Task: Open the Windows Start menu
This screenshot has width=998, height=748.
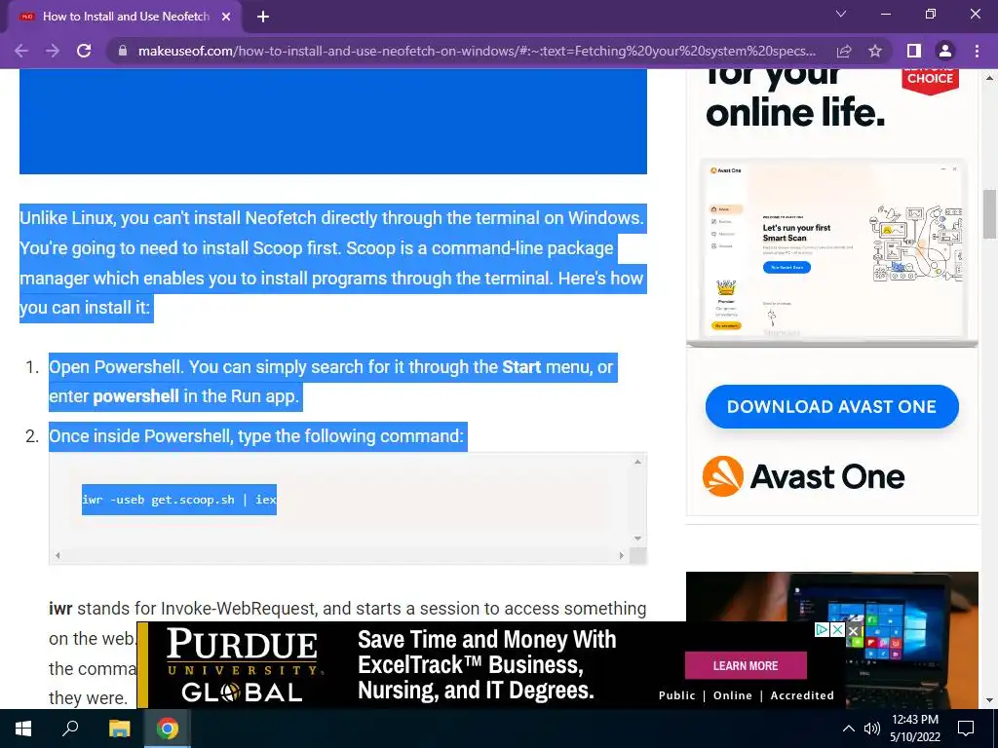Action: [23, 729]
